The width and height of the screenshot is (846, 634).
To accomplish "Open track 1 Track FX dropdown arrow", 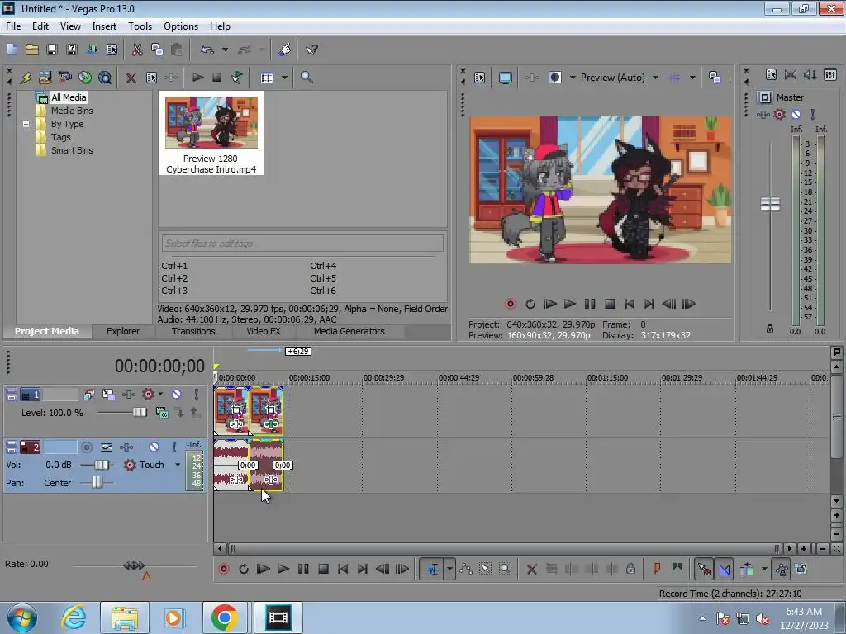I will 160,394.
